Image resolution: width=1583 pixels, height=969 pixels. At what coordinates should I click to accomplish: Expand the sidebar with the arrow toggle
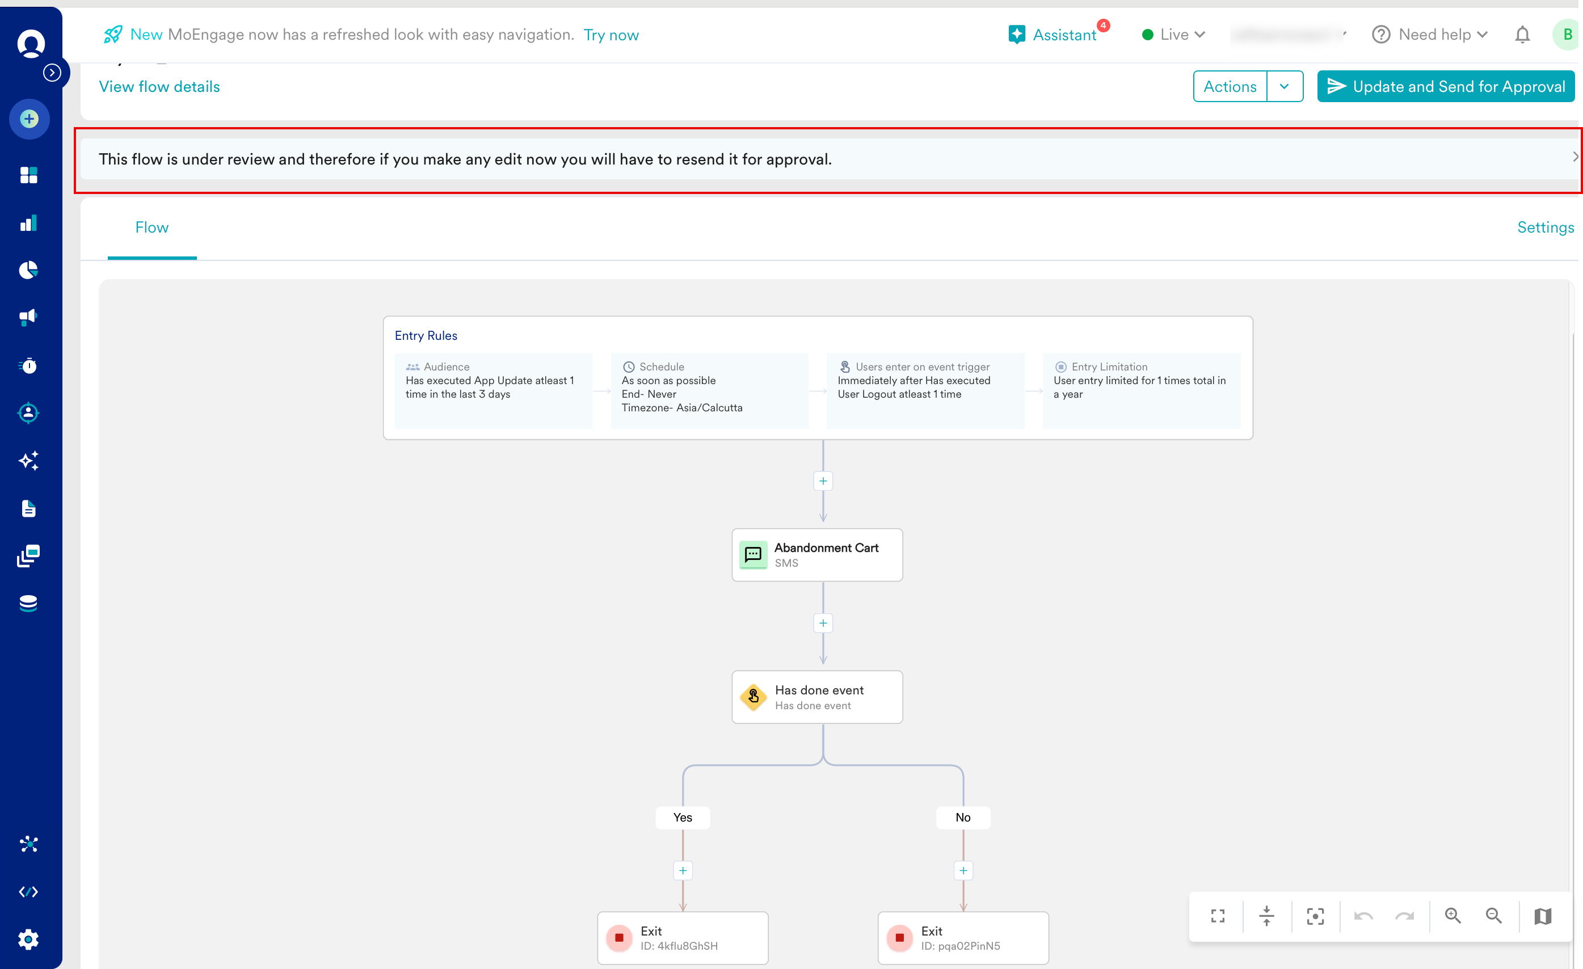[52, 73]
